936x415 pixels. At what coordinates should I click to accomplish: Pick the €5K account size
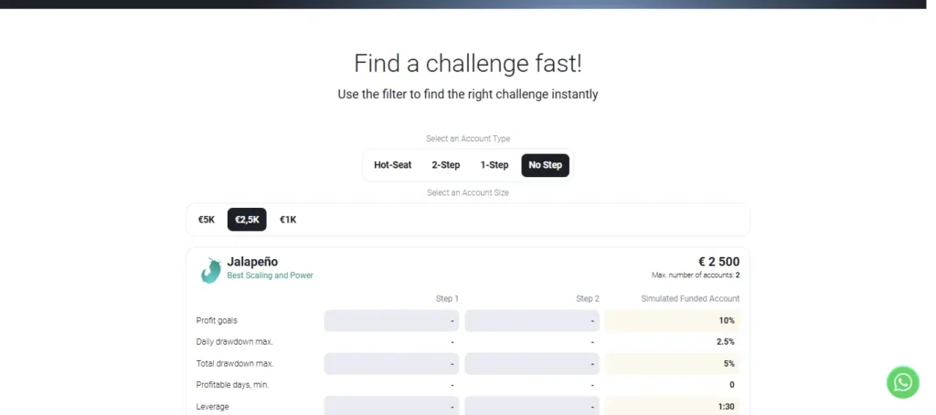[207, 220]
